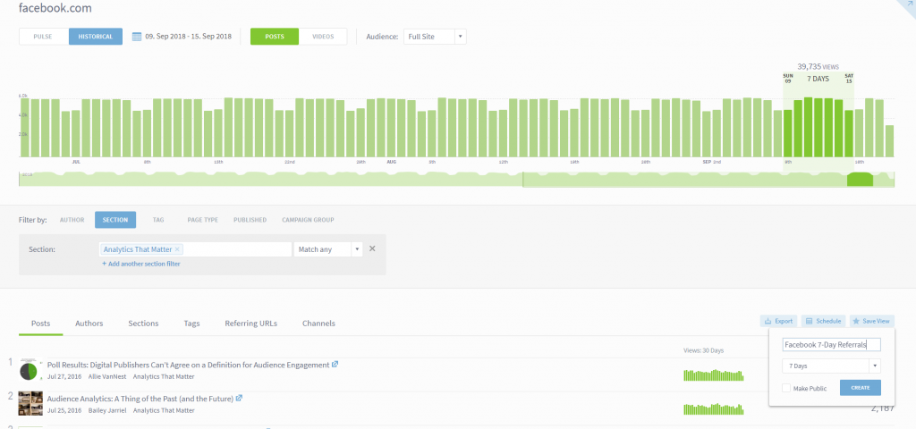Show Posts content type
916x429 pixels.
(275, 36)
